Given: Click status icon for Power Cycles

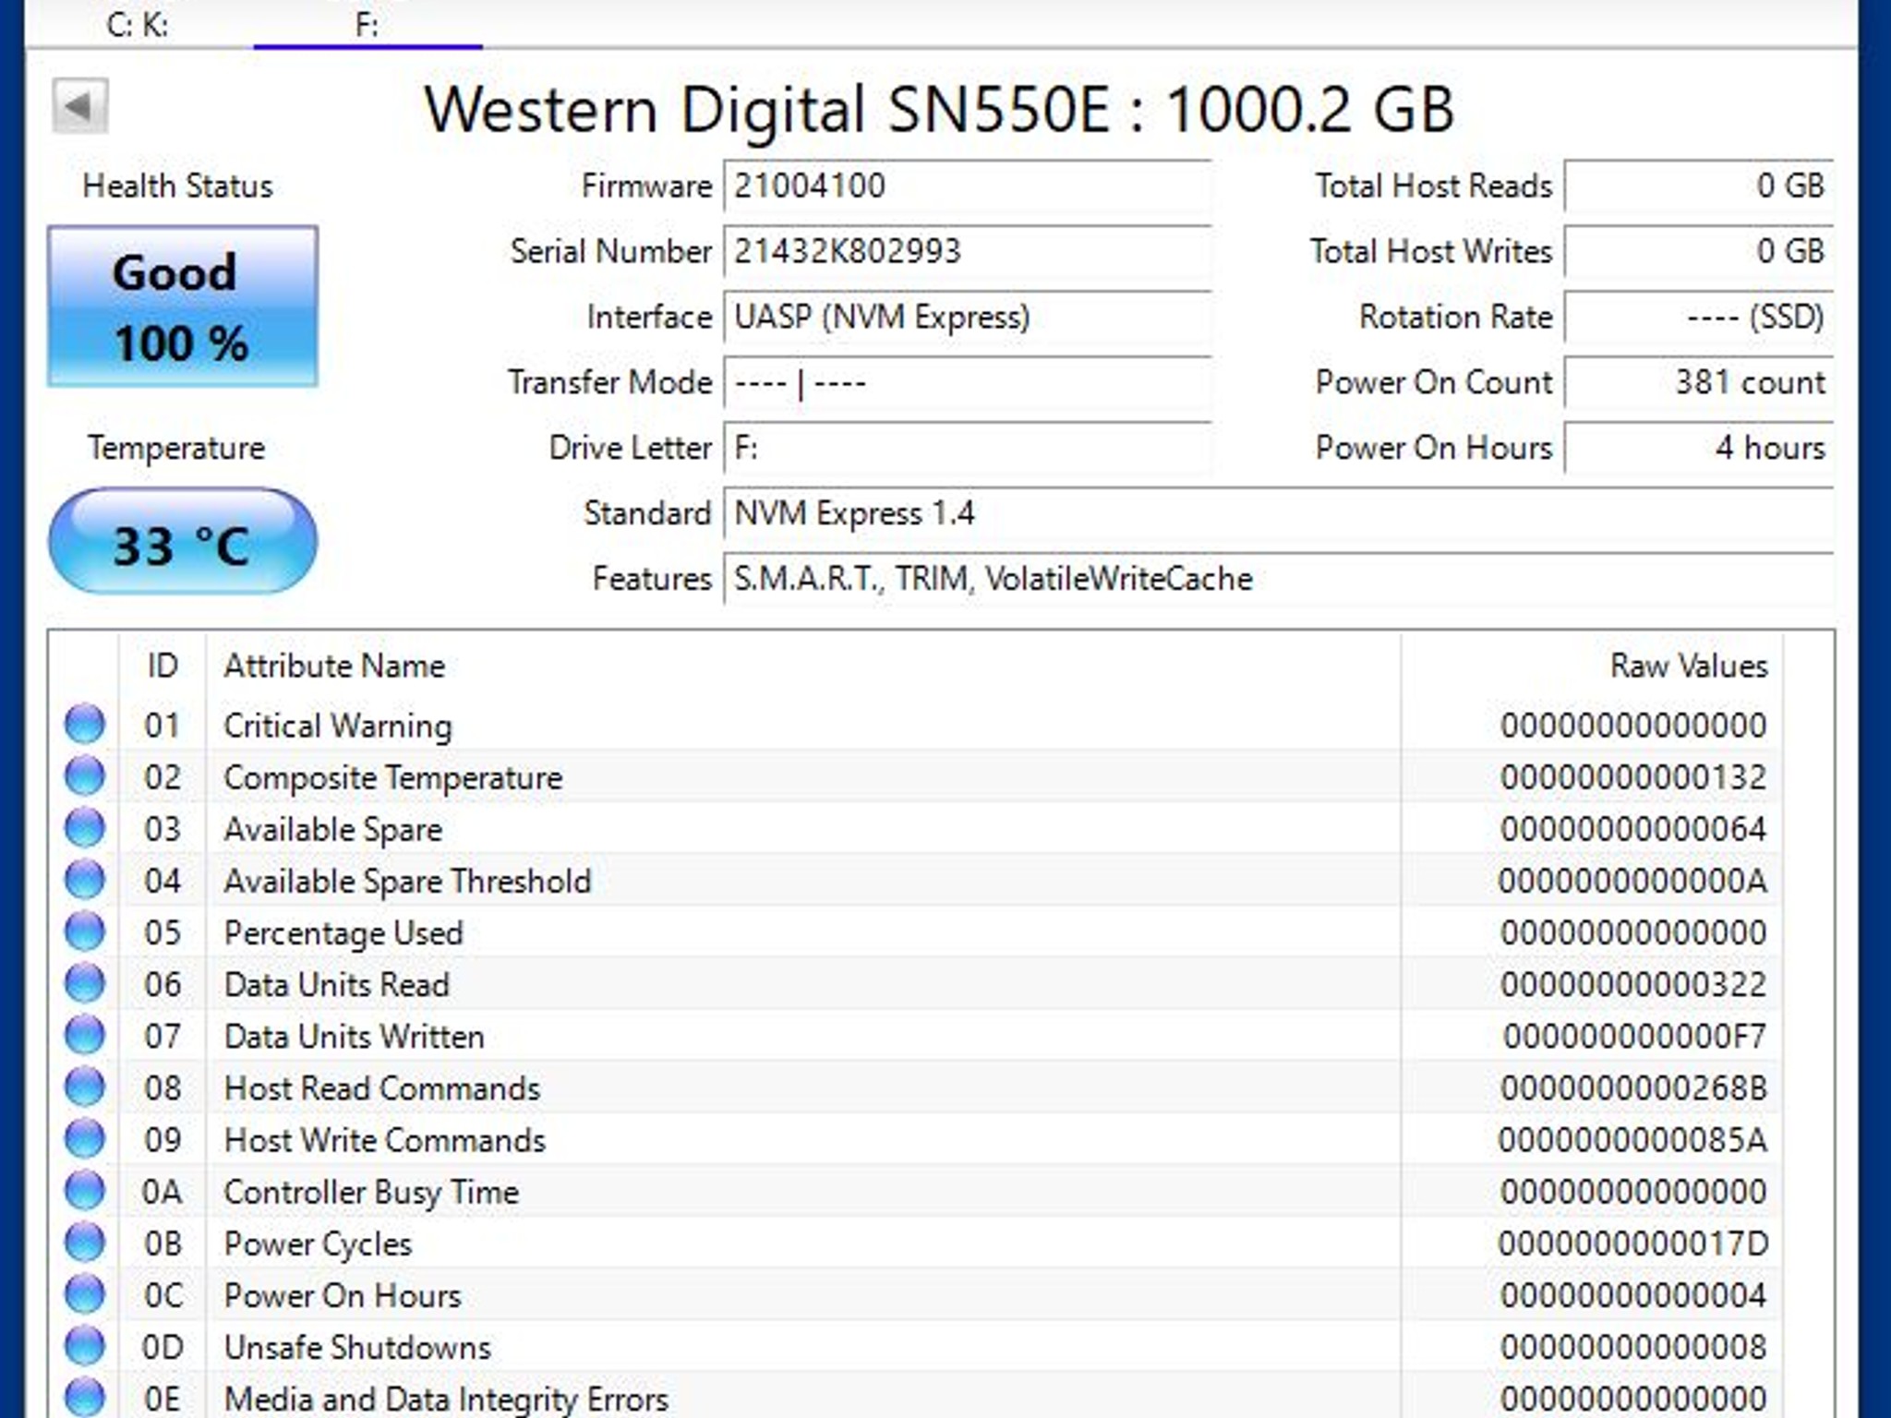Looking at the screenshot, I should tap(85, 1243).
